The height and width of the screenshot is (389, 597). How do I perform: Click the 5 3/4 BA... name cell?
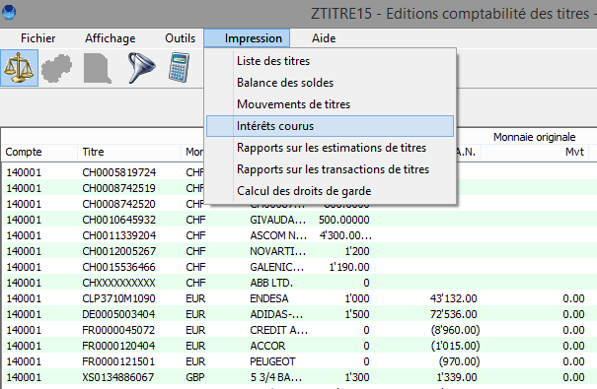276,377
